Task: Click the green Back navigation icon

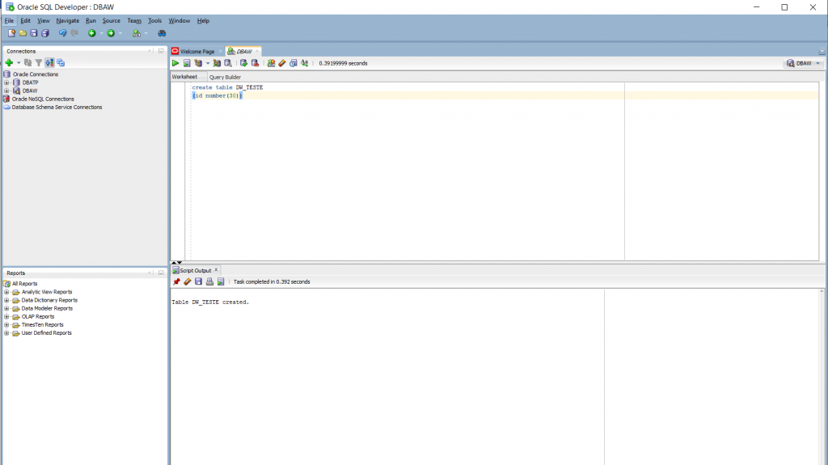Action: point(92,33)
